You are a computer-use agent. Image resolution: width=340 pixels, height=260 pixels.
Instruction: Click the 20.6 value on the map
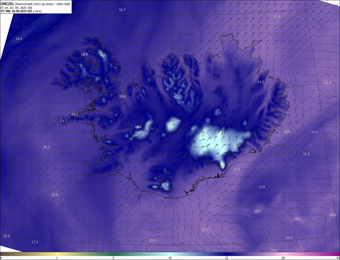coord(289,238)
